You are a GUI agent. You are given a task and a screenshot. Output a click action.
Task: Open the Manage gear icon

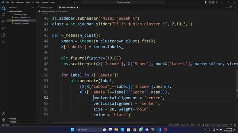(3, 120)
